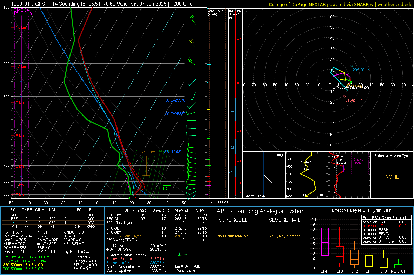Click the 0 C=14231' freezing level label
414x275 pixels.
[x=173, y=151]
